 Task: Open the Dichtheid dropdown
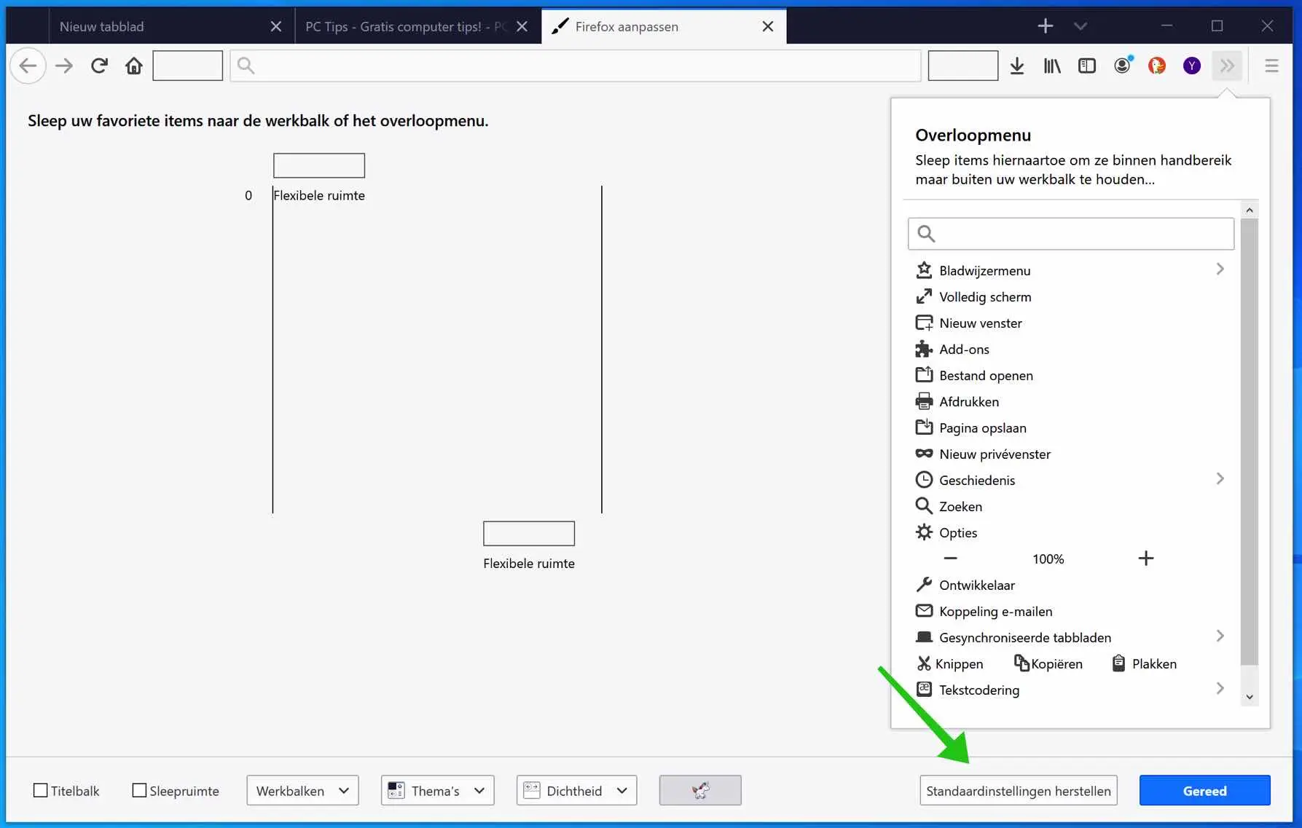click(x=576, y=790)
